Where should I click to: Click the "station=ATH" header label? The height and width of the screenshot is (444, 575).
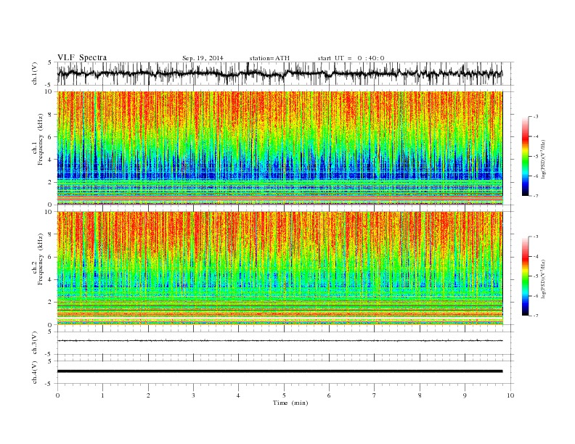tap(269, 58)
